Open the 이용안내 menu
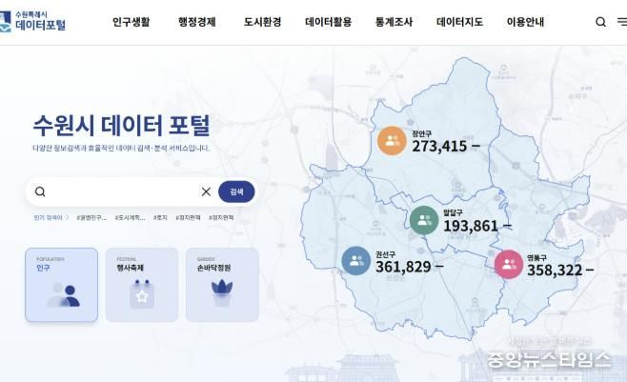The height and width of the screenshot is (382, 627). pyautogui.click(x=525, y=22)
